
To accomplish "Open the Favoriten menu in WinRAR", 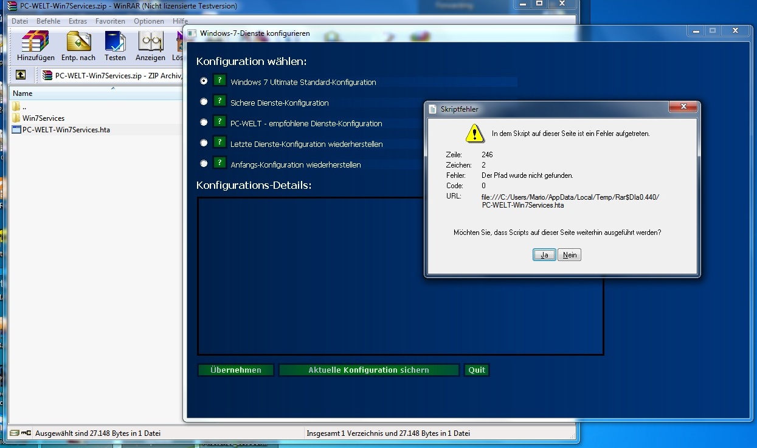I will point(110,21).
